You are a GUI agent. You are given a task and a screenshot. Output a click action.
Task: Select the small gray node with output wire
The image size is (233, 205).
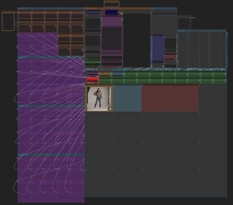coord(184,22)
